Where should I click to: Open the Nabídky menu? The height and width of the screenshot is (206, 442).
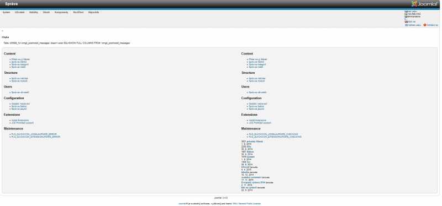(34, 12)
